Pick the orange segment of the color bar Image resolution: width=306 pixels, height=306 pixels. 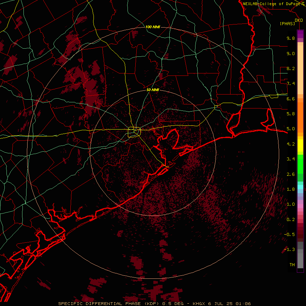click(300, 117)
